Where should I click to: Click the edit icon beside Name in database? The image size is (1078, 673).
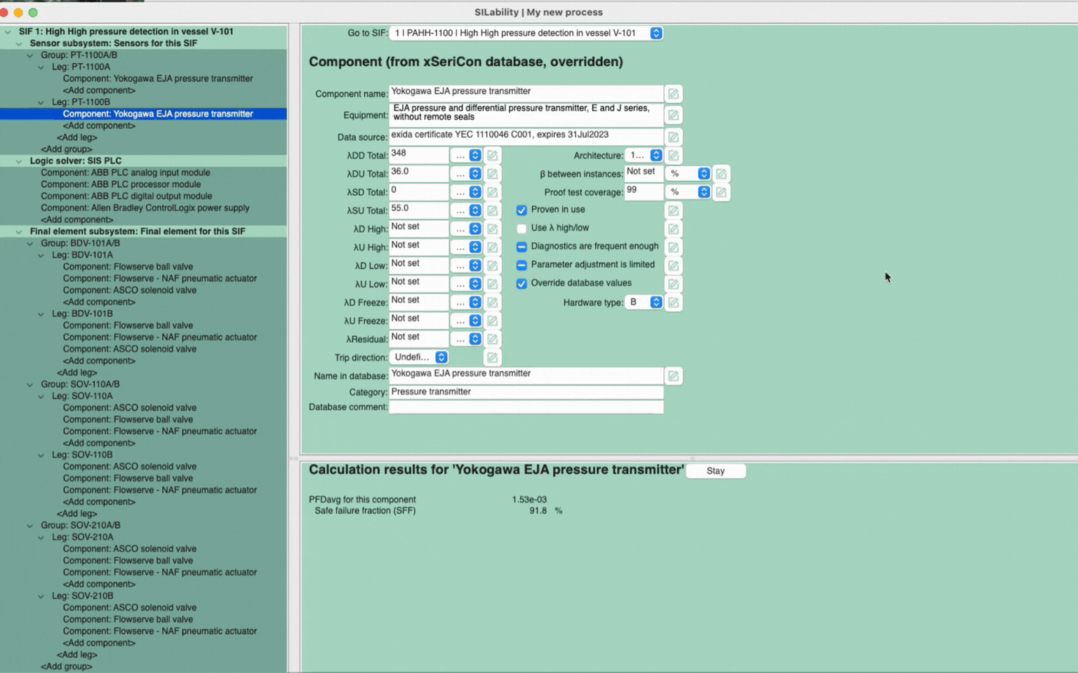coord(673,376)
